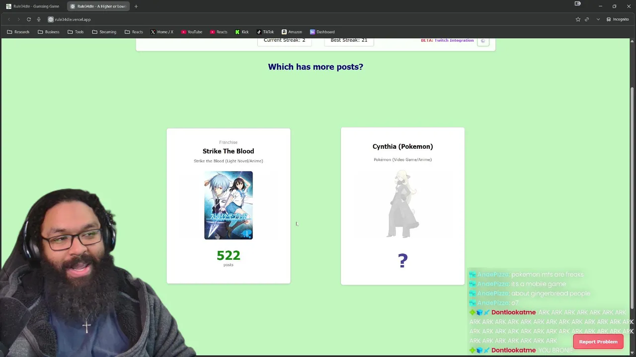Choose the Cynthia (Pokemon) card title
636x357 pixels.
click(403, 146)
